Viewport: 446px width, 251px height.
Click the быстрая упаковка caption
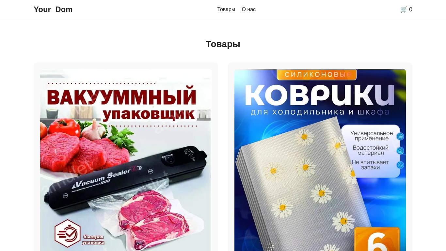(93, 240)
